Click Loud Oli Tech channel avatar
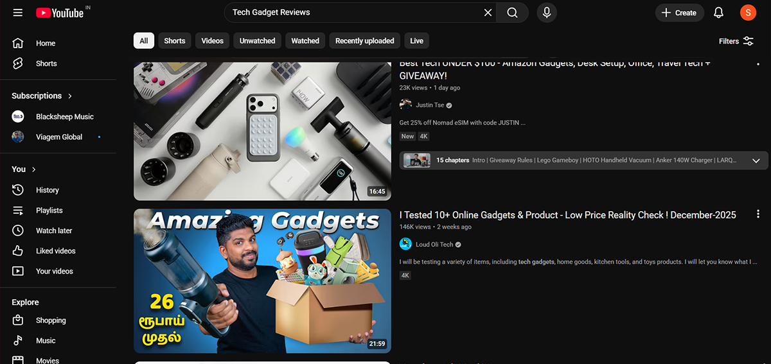This screenshot has width=771, height=364. pos(405,244)
